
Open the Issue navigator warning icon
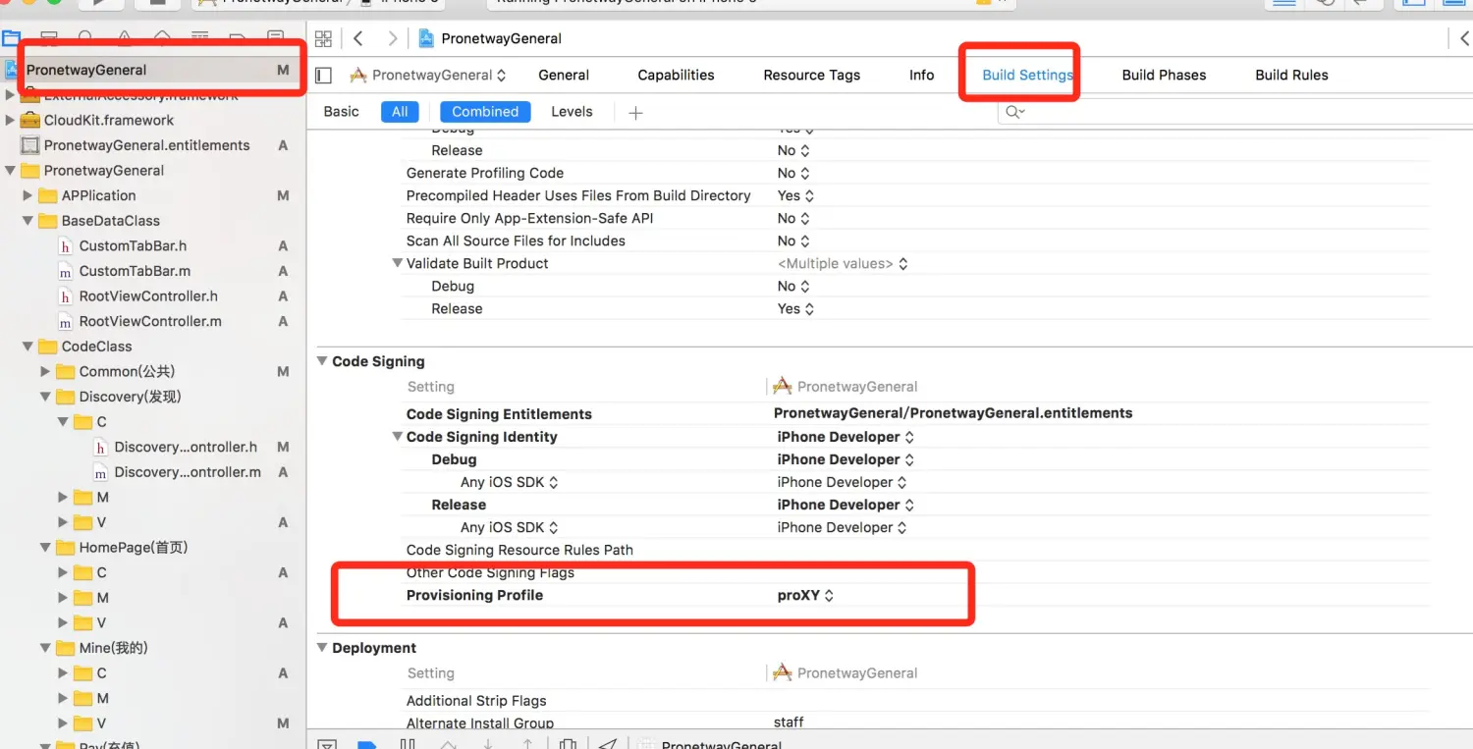click(x=125, y=39)
